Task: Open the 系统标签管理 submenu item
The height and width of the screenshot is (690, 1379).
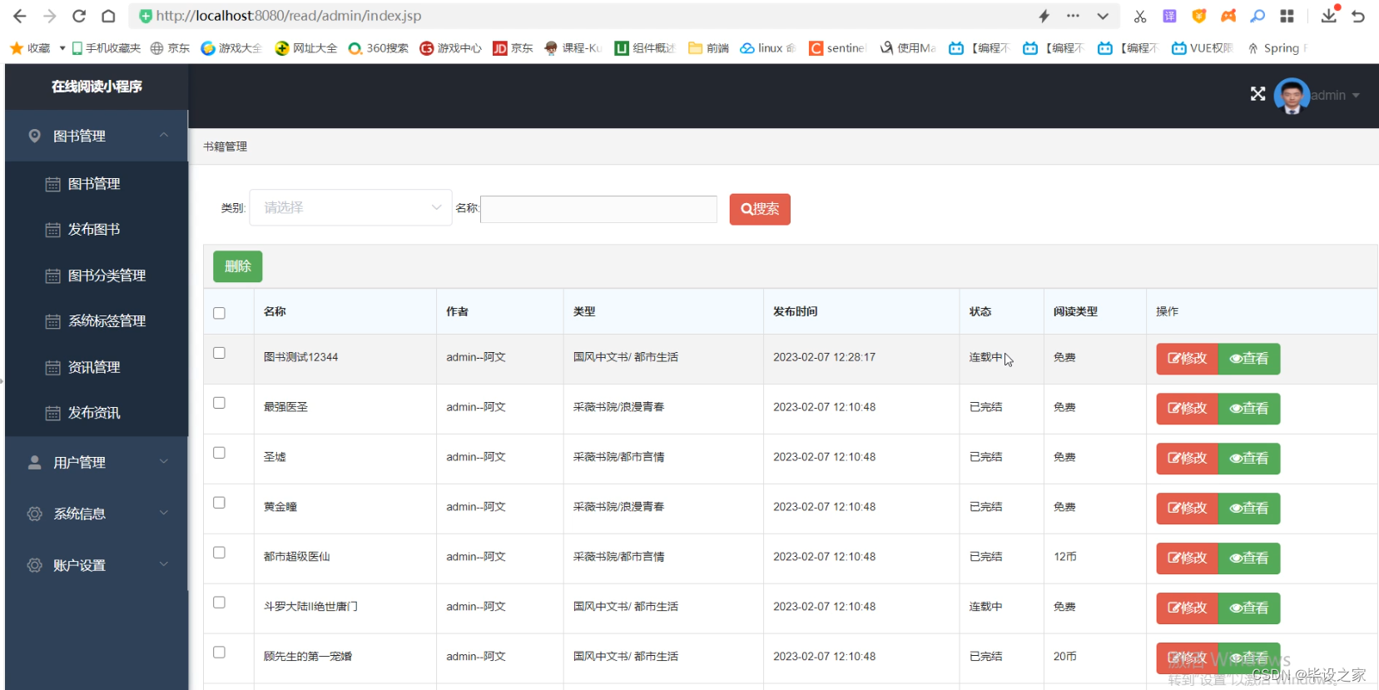Action: (x=97, y=321)
